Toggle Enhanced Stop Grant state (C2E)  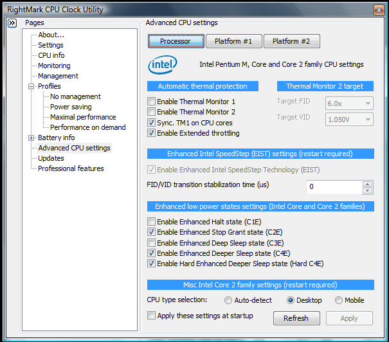151,232
